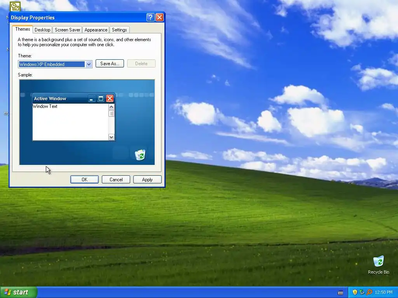
Task: Click the sample Active Window title bar
Action: 73,98
